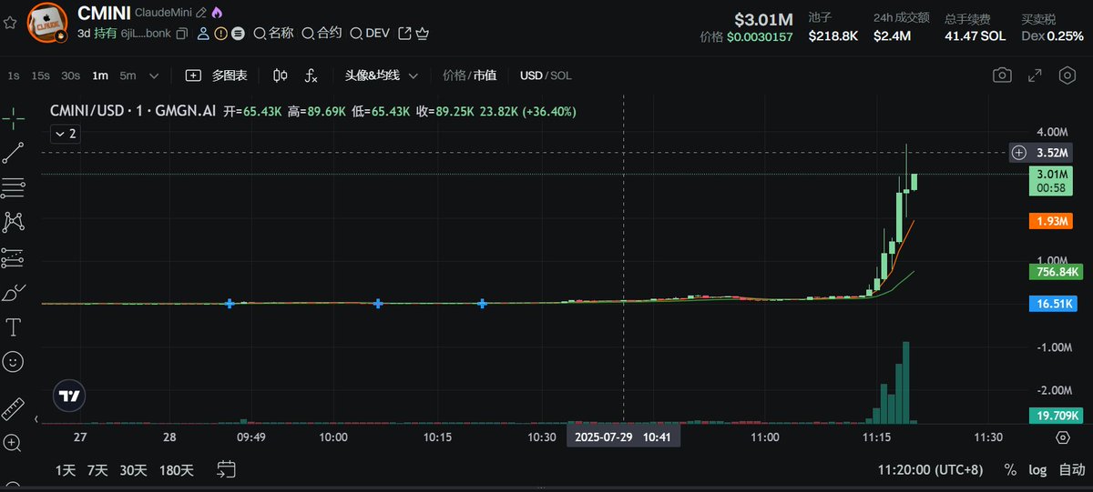This screenshot has height=492, width=1093.
Task: Select the ruler measure tool
Action: click(13, 408)
